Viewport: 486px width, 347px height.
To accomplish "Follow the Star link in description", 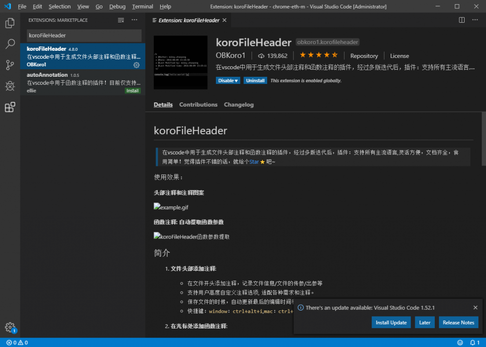I will pos(254,162).
